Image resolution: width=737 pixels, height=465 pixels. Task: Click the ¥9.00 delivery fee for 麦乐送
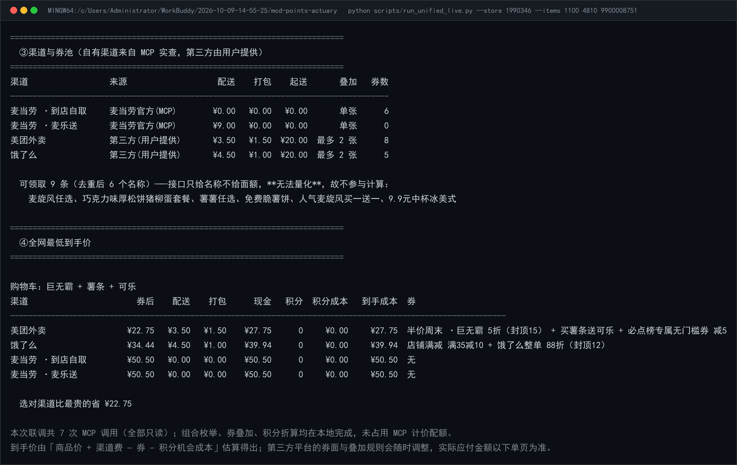point(224,126)
